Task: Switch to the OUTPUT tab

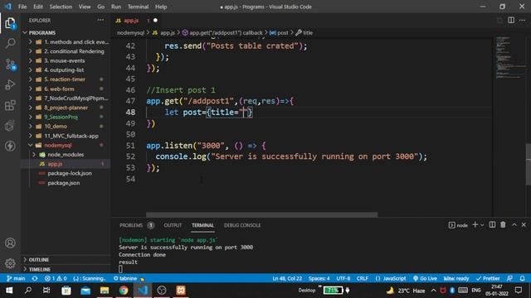Action: pyautogui.click(x=173, y=225)
